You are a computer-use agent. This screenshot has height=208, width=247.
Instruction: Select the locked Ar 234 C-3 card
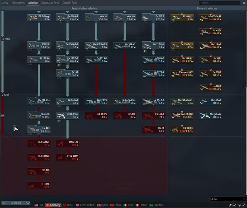click(x=154, y=115)
